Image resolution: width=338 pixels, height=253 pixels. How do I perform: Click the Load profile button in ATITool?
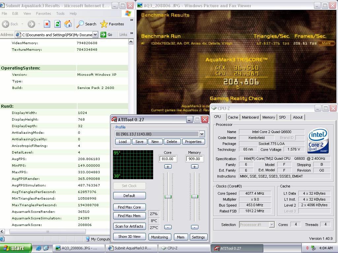pyautogui.click(x=123, y=142)
